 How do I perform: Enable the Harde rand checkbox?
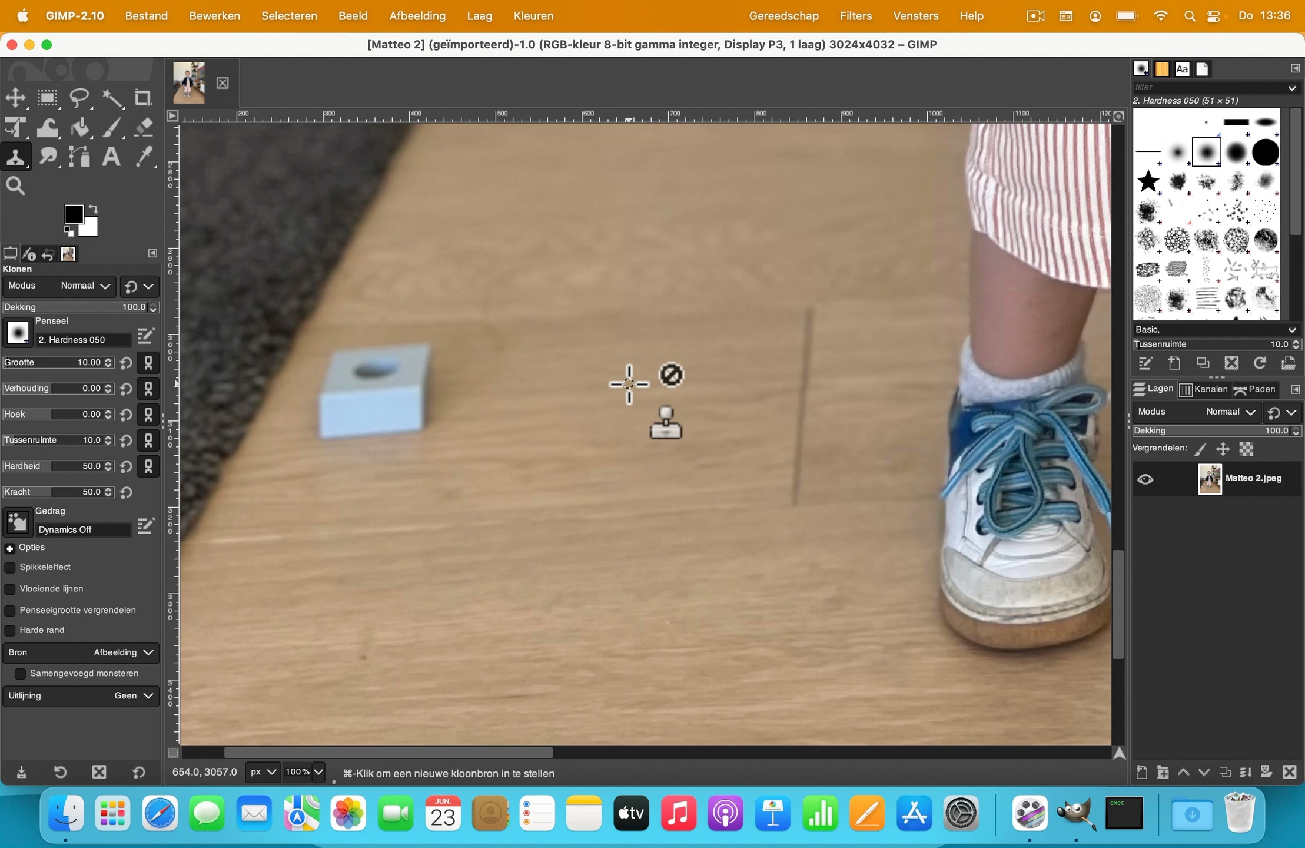[x=10, y=630]
